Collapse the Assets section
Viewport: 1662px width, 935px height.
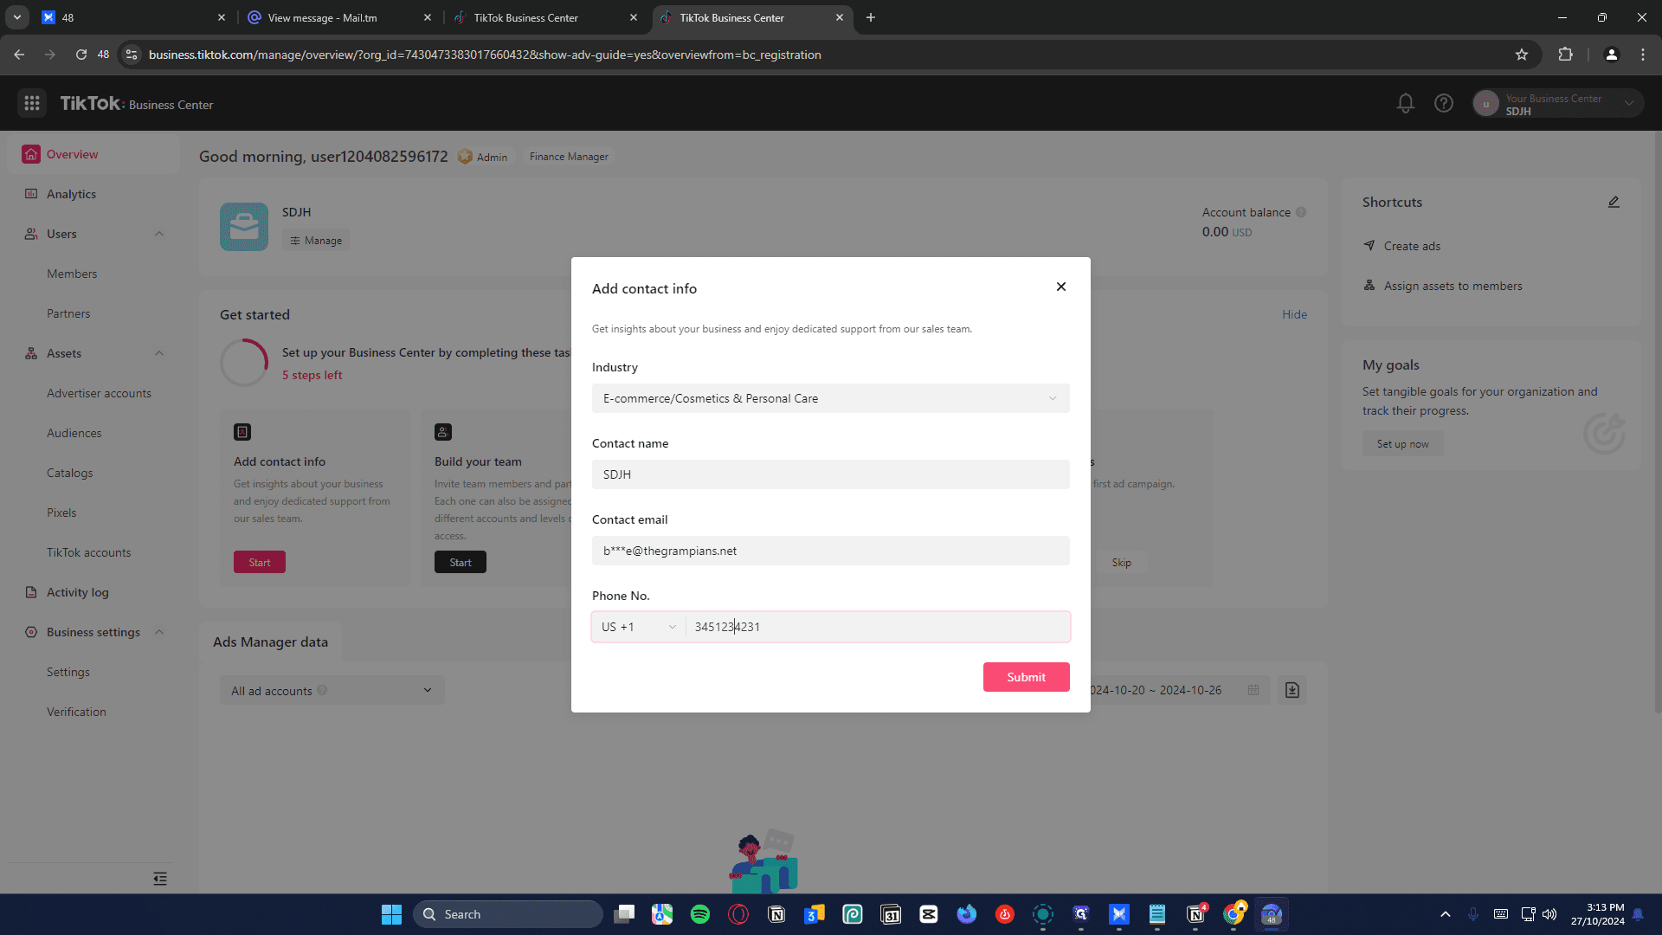(159, 353)
